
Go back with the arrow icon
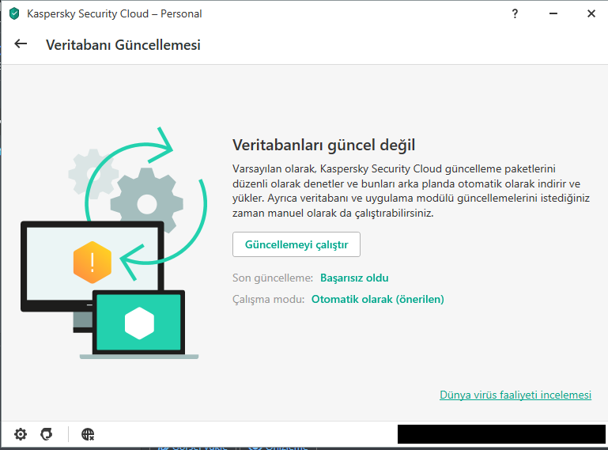pyautogui.click(x=21, y=43)
